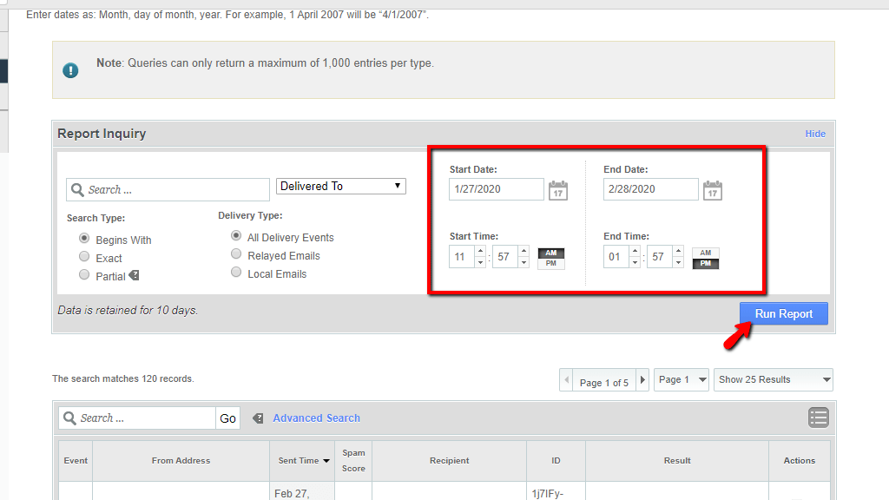Click the results table search field
889x500 pixels.
137,418
